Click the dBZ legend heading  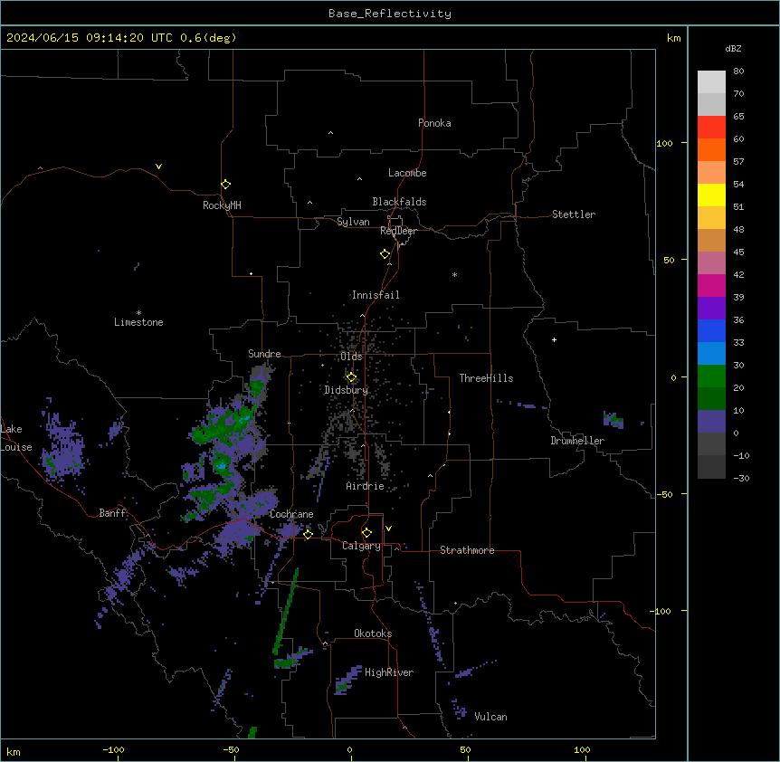(x=733, y=49)
